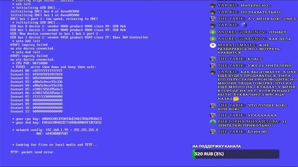
Task: Click the chat message 'Познавательно!'
Action: pos(261,12)
